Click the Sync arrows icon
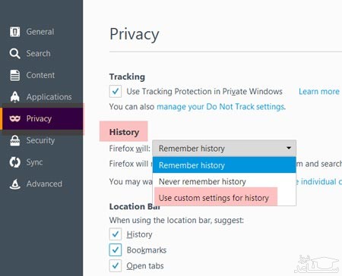 (14, 162)
